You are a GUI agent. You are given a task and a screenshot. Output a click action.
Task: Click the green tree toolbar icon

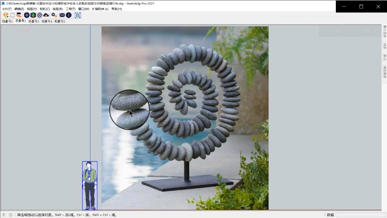pyautogui.click(x=33, y=15)
